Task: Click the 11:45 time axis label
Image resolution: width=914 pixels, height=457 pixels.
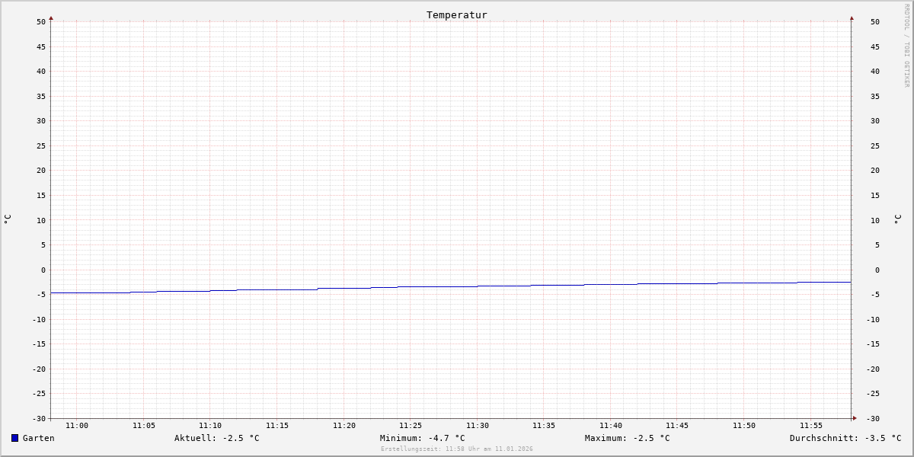Action: 677,426
